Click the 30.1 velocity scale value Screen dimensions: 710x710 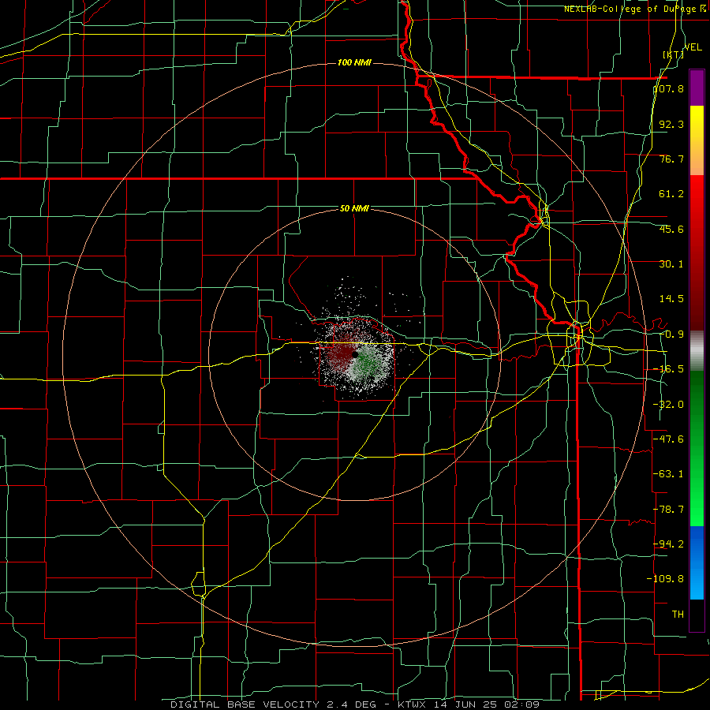[x=671, y=264]
